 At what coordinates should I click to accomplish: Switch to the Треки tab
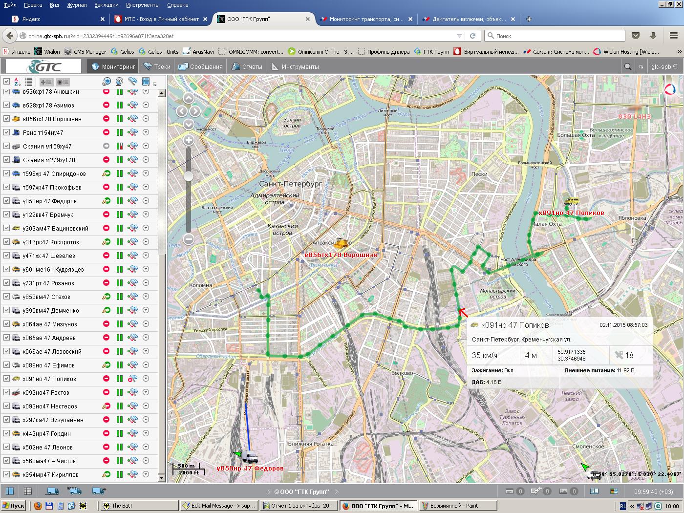coord(157,67)
